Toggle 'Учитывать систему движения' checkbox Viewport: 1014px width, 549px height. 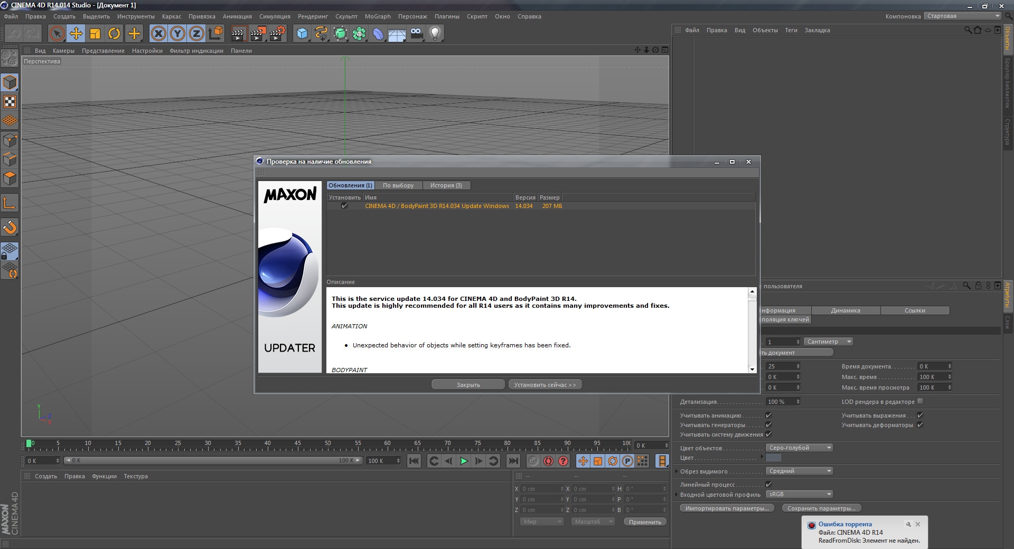click(769, 434)
